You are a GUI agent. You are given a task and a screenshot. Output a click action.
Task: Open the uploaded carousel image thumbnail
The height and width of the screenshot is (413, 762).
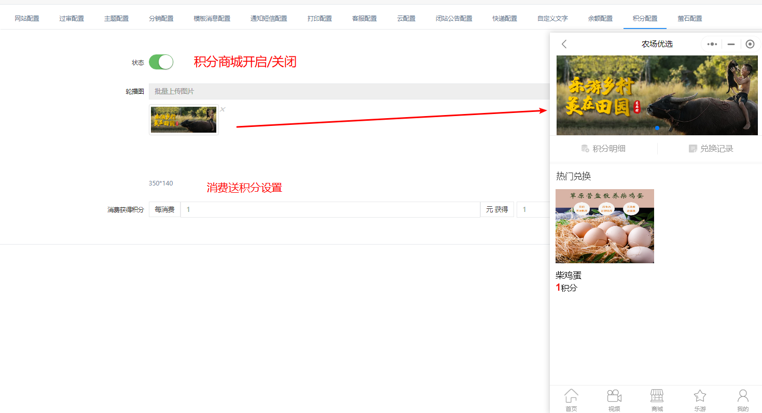[184, 120]
